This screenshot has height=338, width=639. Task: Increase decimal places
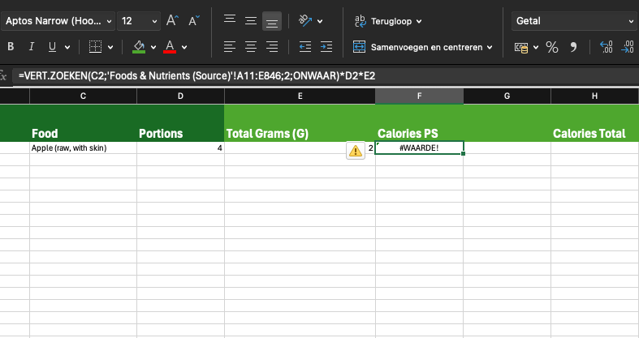[x=606, y=47]
